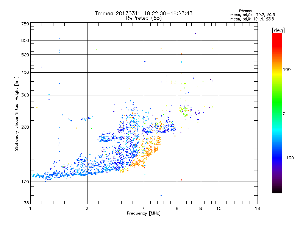The image size is (303, 227).
Task: Click the '4' frequency tick label
Action: tap(144, 208)
